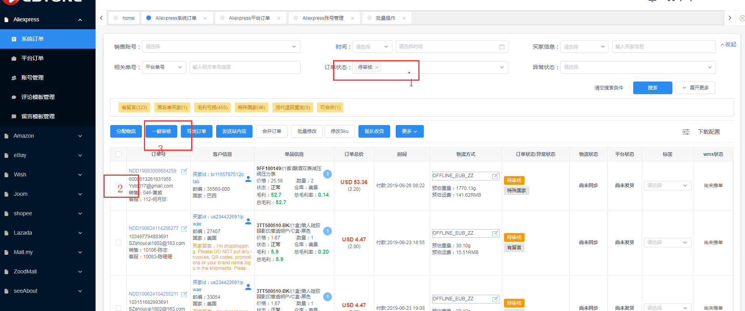Click edit icon beside order NDD19083008684259
Image resolution: width=745 pixels, height=311 pixels.
(184, 171)
